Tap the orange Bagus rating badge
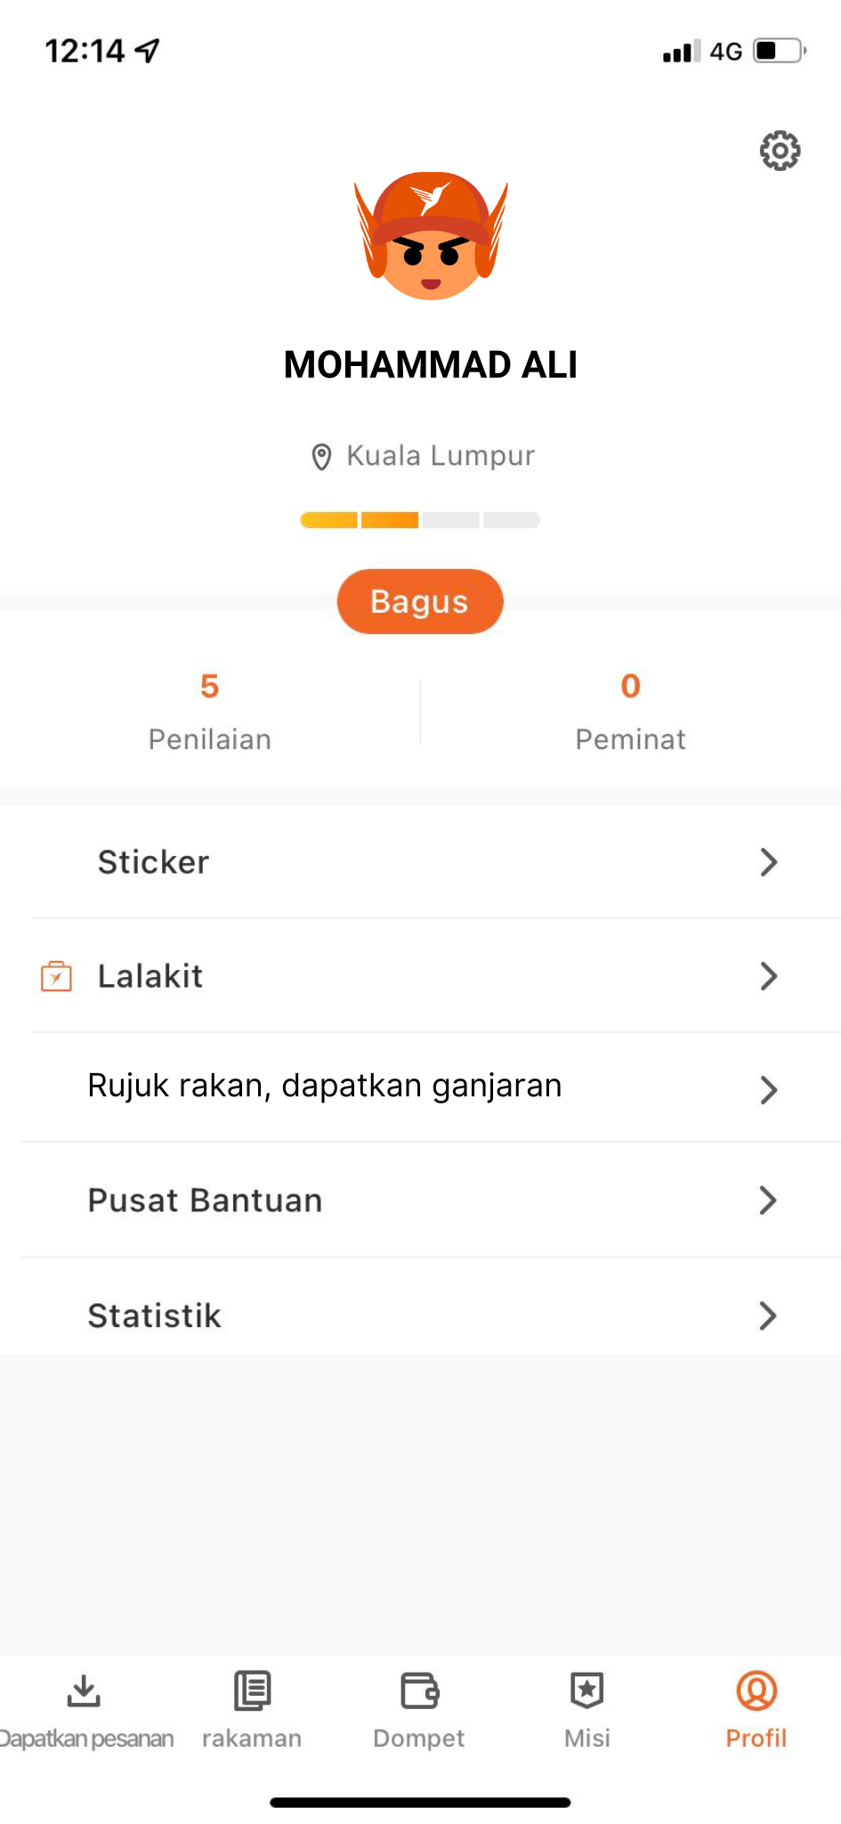This screenshot has height=1824, width=841. point(420,601)
